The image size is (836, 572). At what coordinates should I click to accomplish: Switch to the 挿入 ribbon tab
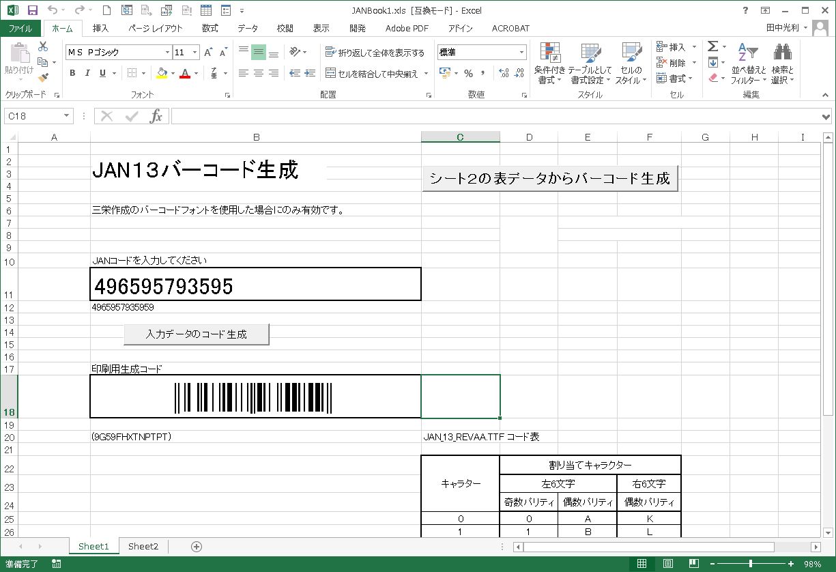click(100, 28)
